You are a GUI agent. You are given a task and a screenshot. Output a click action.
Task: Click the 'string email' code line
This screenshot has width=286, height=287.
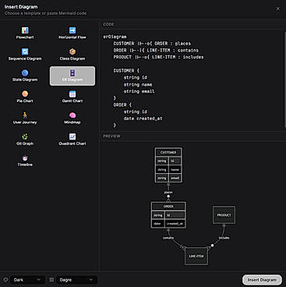click(139, 91)
